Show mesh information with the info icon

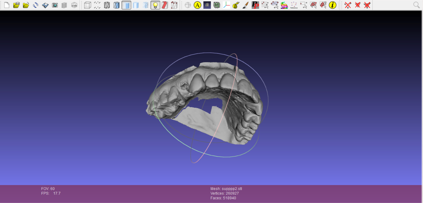click(x=333, y=5)
